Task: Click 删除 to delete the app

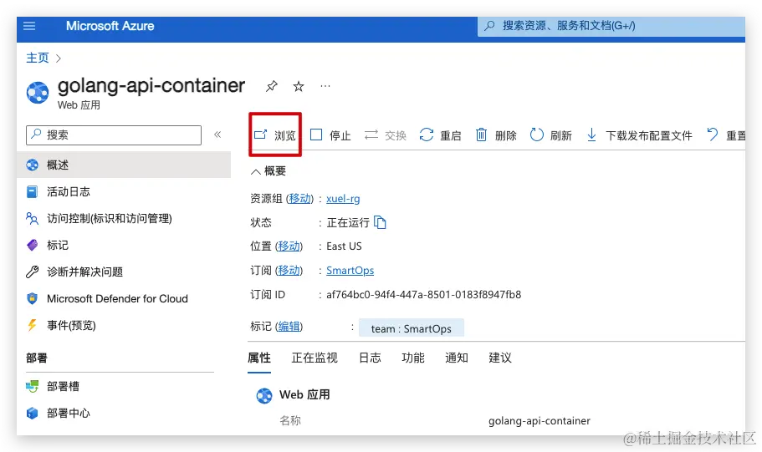Action: point(496,135)
